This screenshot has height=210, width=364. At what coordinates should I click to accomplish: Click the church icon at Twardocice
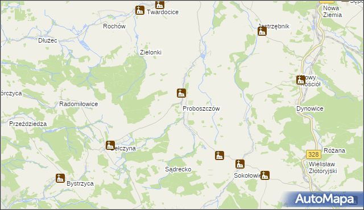pyautogui.click(x=140, y=10)
